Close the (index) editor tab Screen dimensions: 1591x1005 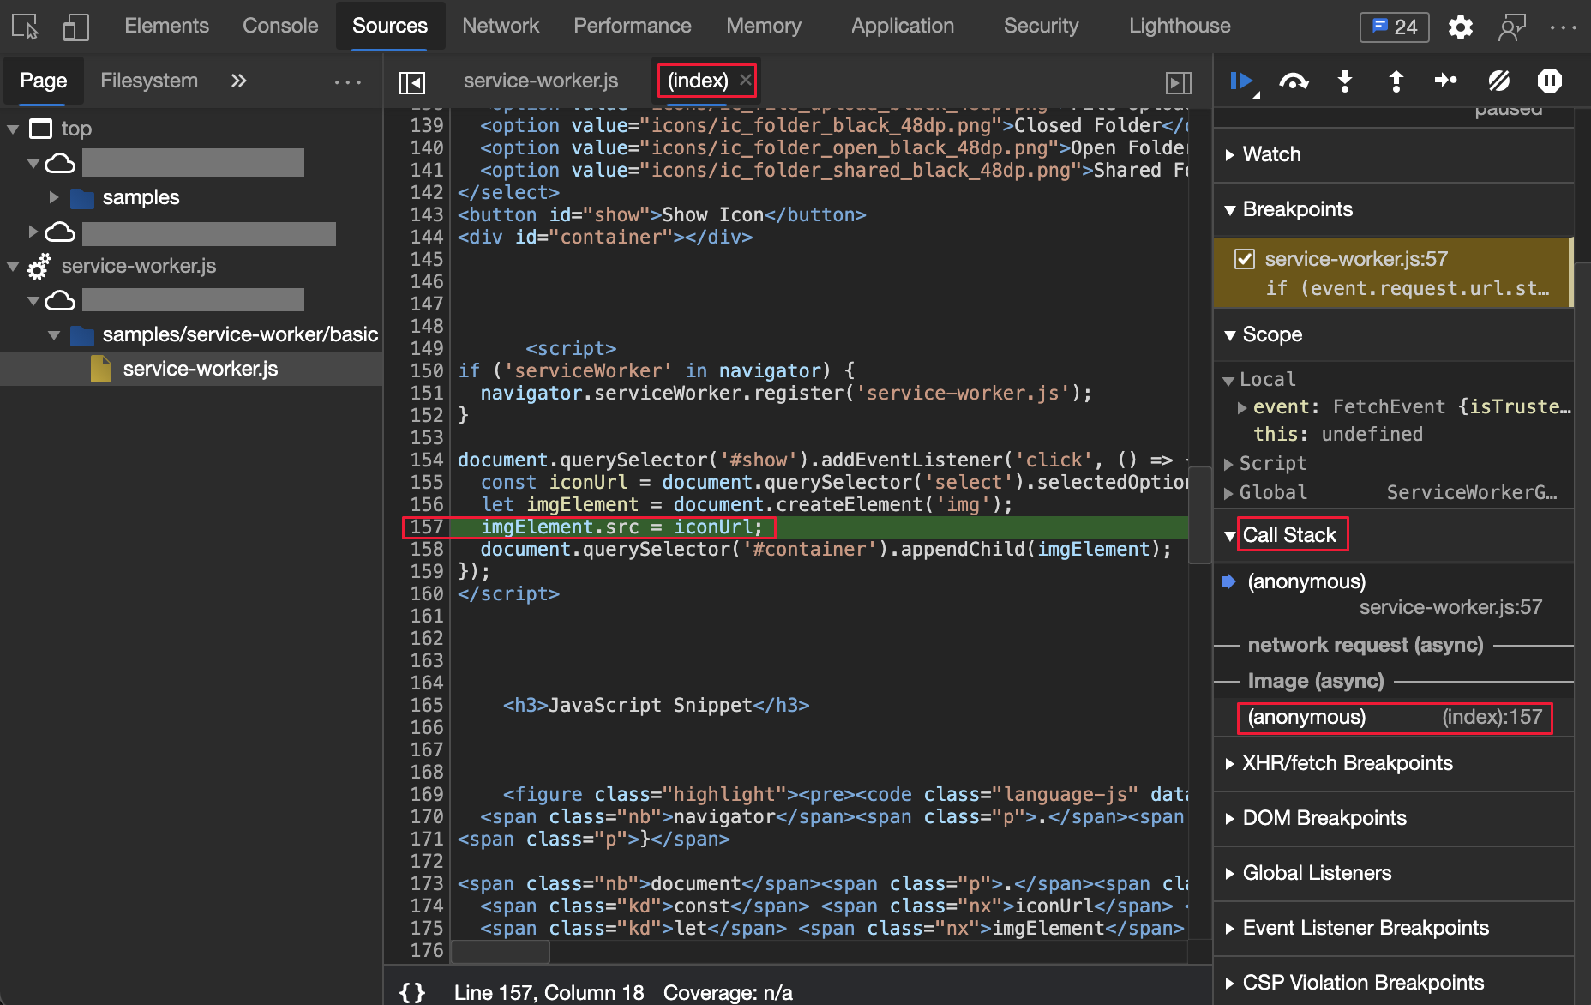[x=745, y=80]
